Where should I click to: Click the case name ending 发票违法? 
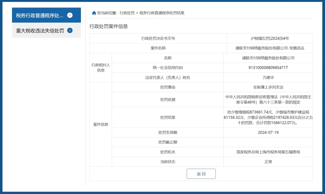pyautogui.click(x=270, y=48)
